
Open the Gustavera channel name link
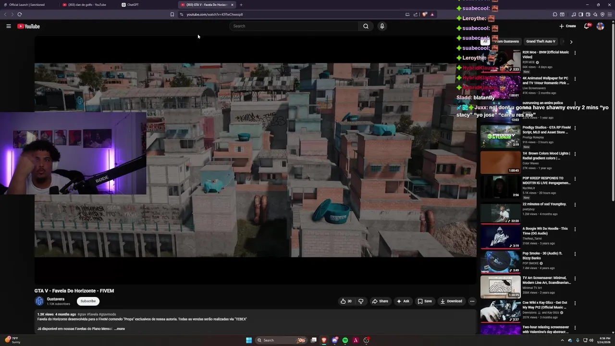pos(56,299)
